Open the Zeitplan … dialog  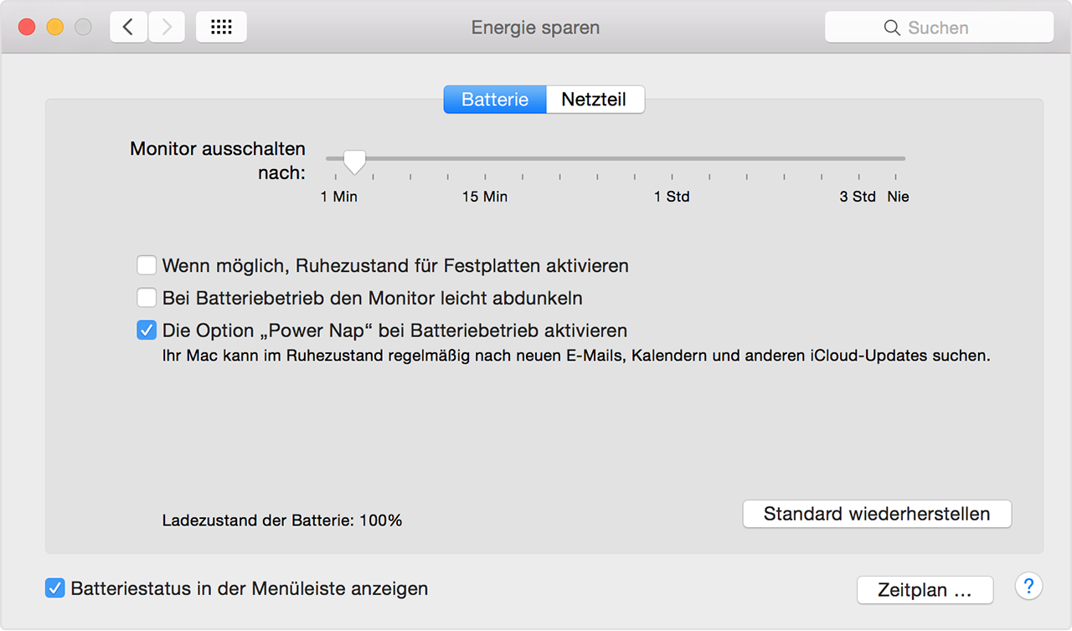coord(925,590)
